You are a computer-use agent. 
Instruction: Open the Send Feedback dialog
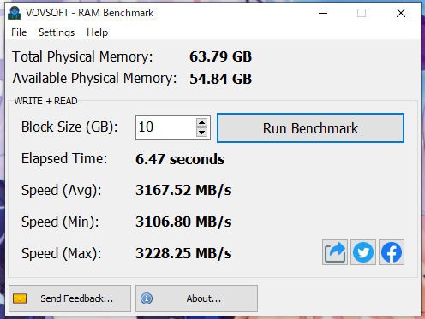point(70,298)
